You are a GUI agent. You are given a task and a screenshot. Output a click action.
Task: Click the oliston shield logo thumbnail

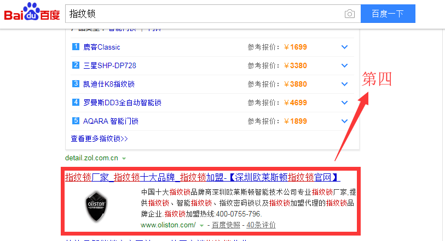pos(96,206)
